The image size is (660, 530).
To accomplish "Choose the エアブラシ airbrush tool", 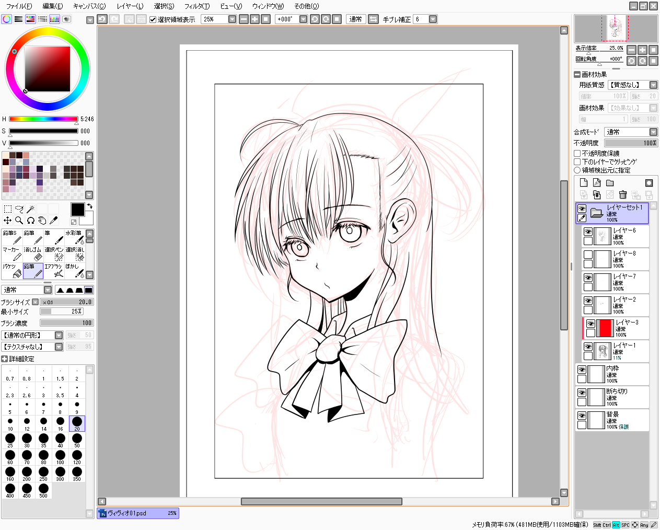I will (54, 271).
